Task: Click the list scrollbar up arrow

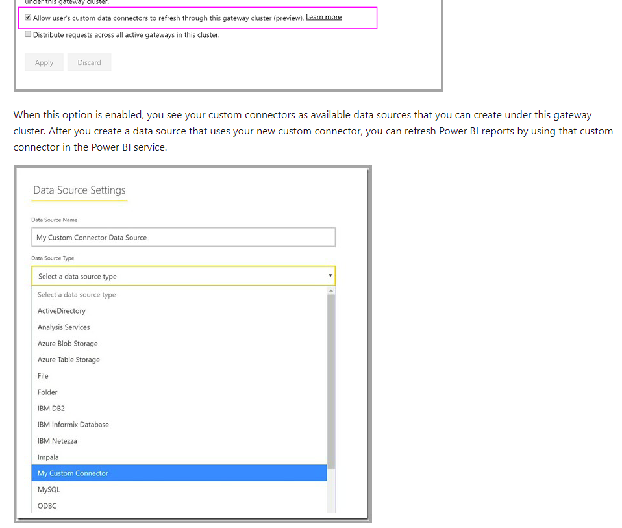Action: pyautogui.click(x=331, y=291)
